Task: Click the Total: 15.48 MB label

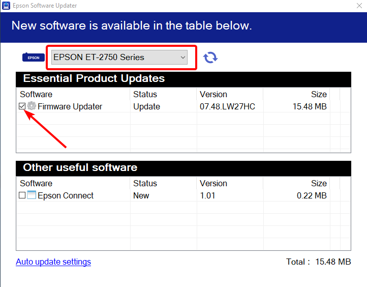Action: coord(318,262)
